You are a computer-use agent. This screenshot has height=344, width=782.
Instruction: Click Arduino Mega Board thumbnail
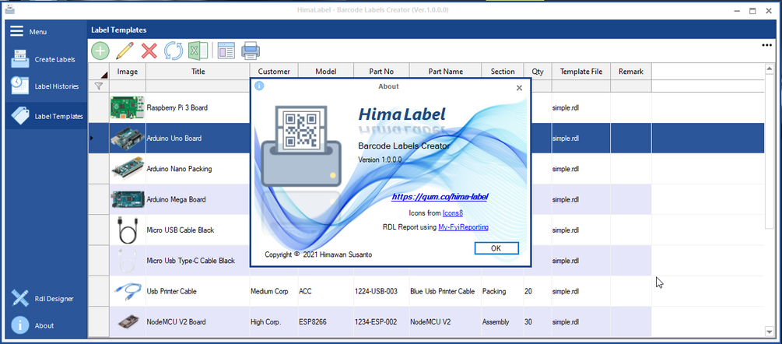pyautogui.click(x=127, y=199)
